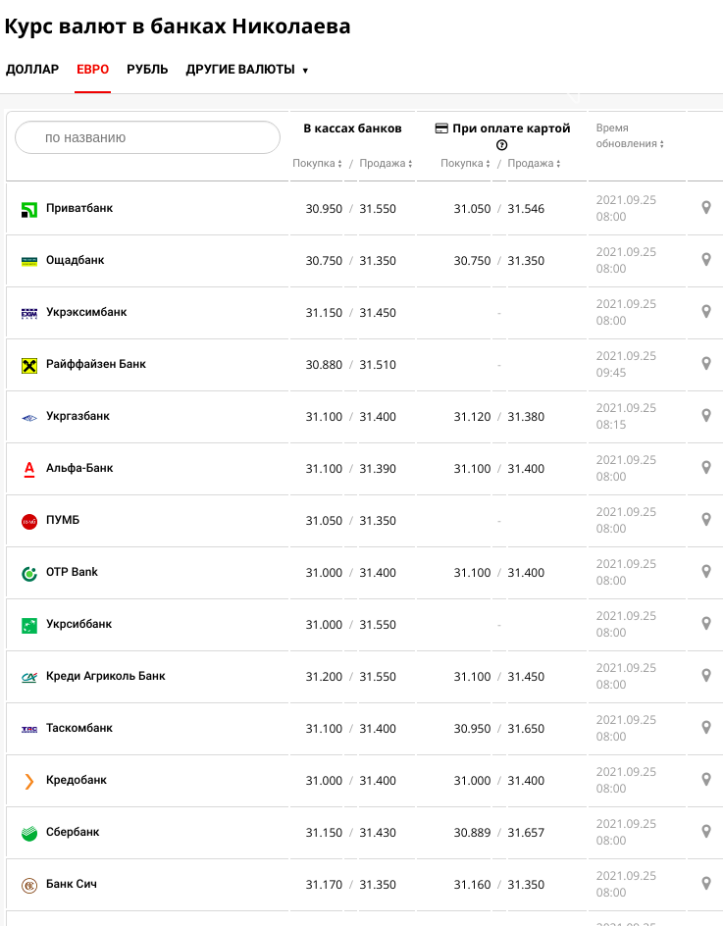Open map pin for Креди Агриколь Банк
723x926 pixels.
click(x=706, y=675)
